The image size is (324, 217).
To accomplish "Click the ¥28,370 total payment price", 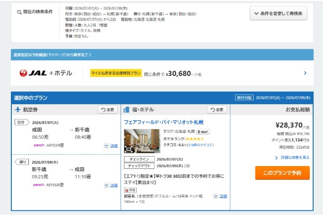I will (289, 125).
